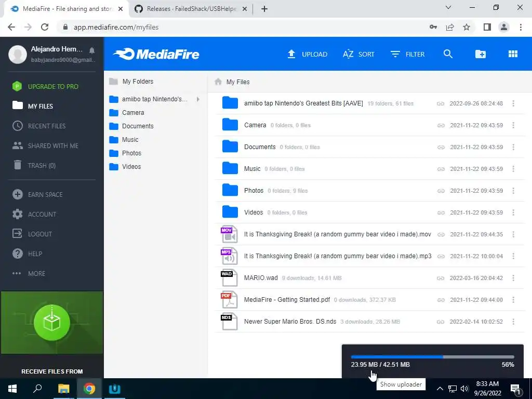Toggle the browser side panel icon
The height and width of the screenshot is (399, 532).
coord(487,27)
